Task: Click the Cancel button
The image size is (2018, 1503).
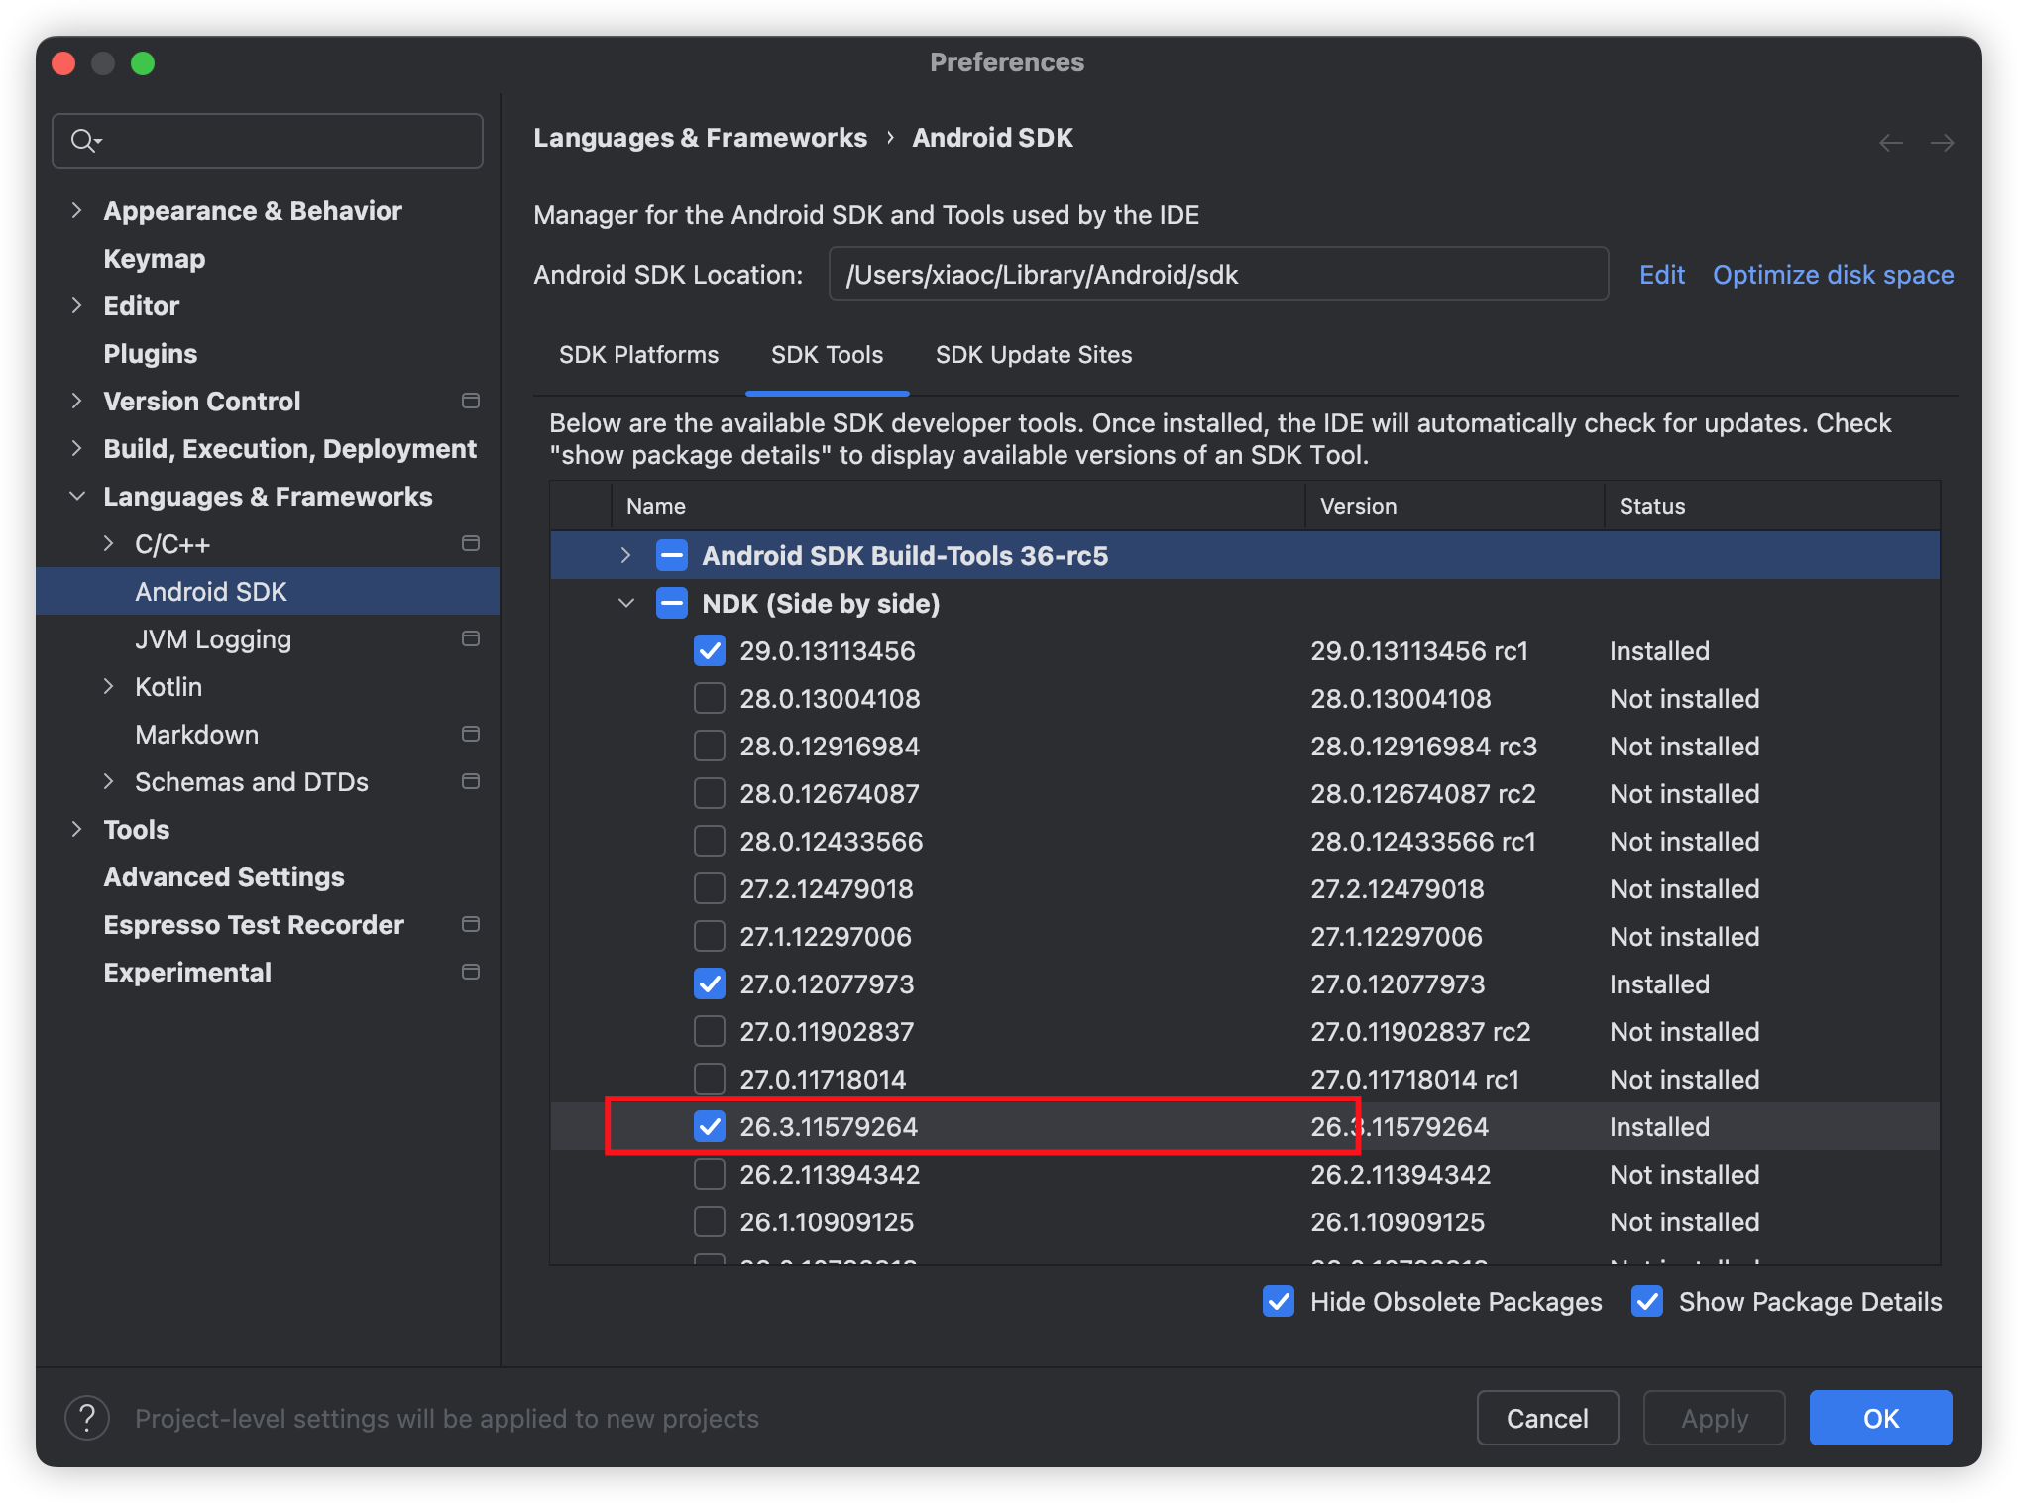Action: (1547, 1418)
